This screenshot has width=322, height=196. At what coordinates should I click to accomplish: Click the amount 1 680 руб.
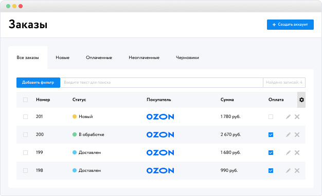pyautogui.click(x=230, y=152)
